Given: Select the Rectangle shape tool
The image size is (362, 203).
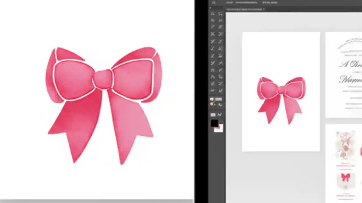Looking at the screenshot, I should point(213,41).
